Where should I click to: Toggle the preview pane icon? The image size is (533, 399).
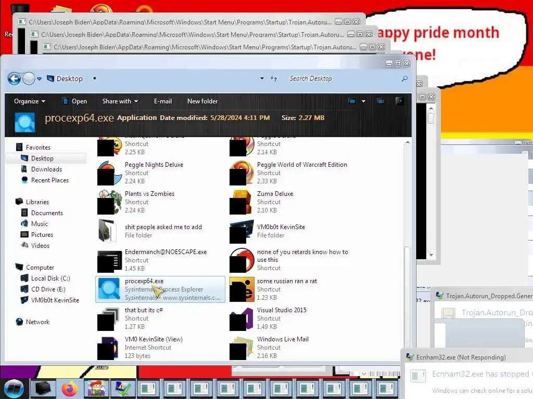tap(380, 101)
